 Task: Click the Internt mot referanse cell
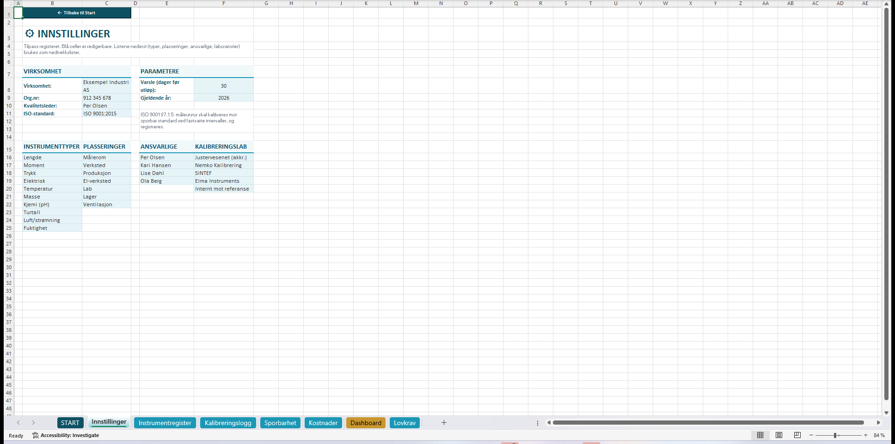coord(224,189)
